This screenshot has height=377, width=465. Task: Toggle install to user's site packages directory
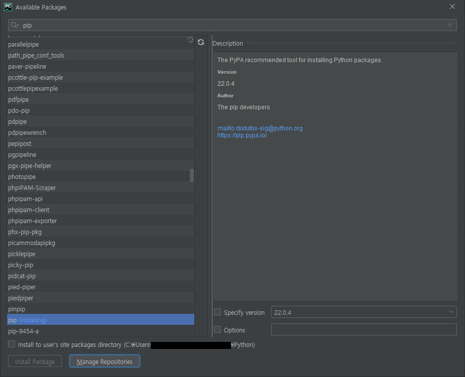pyautogui.click(x=12, y=344)
